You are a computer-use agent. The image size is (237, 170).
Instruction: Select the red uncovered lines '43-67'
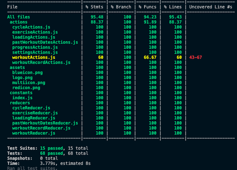(196, 57)
